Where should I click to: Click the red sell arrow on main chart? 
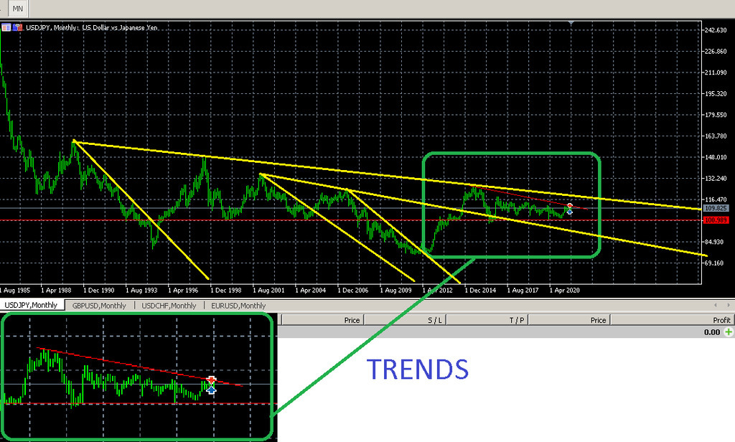570,206
